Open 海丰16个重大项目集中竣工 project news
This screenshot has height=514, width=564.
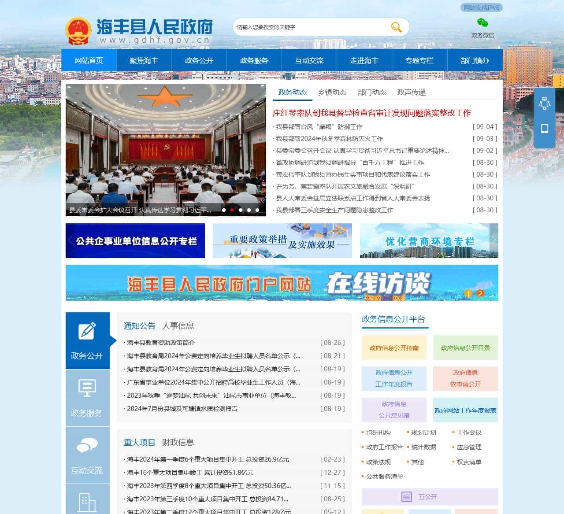[x=190, y=473]
